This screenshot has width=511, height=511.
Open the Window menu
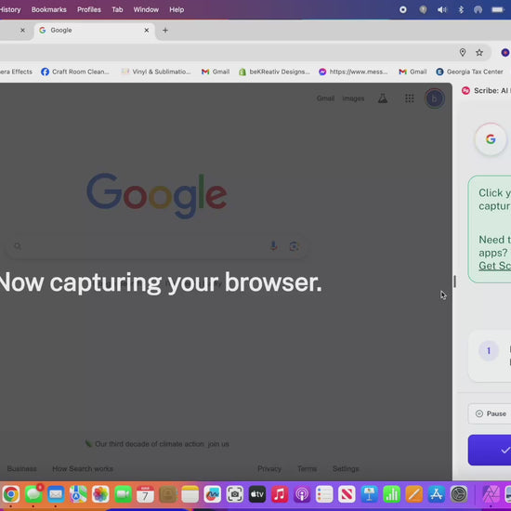coord(146,10)
